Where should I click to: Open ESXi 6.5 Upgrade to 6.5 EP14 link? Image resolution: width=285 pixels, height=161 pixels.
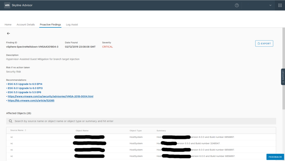(25, 84)
